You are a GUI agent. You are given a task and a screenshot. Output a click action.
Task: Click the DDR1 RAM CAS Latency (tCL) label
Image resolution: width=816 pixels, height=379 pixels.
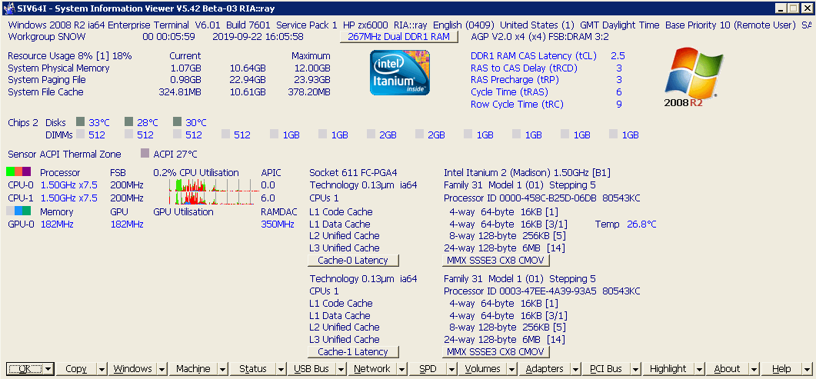[534, 56]
